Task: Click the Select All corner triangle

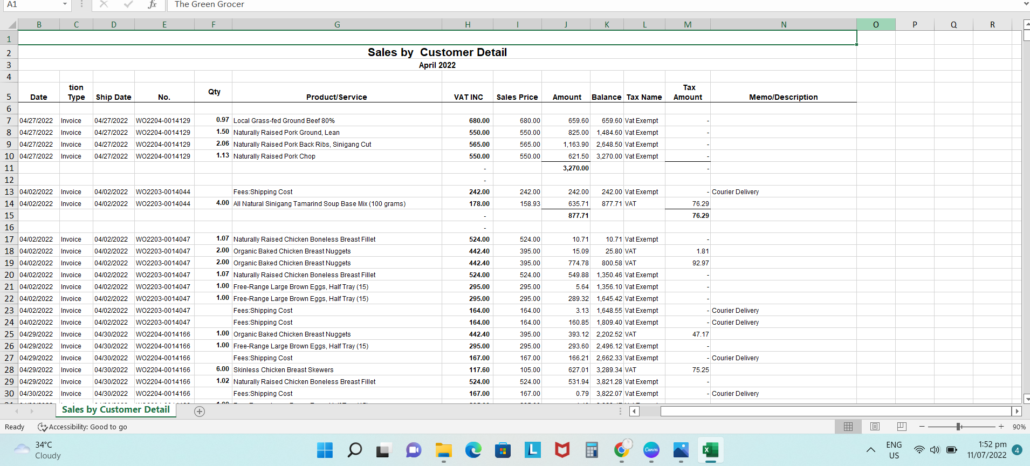Action: point(12,25)
